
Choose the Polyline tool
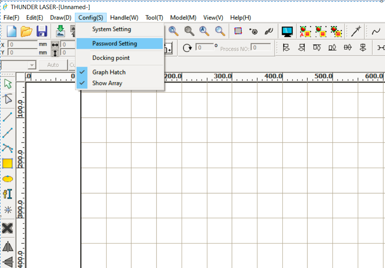(8, 133)
